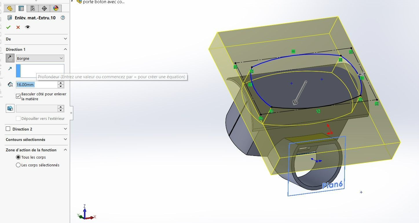This screenshot has height=223, width=419.
Task: Select the Tous les corps radio button
Action: (x=18, y=157)
